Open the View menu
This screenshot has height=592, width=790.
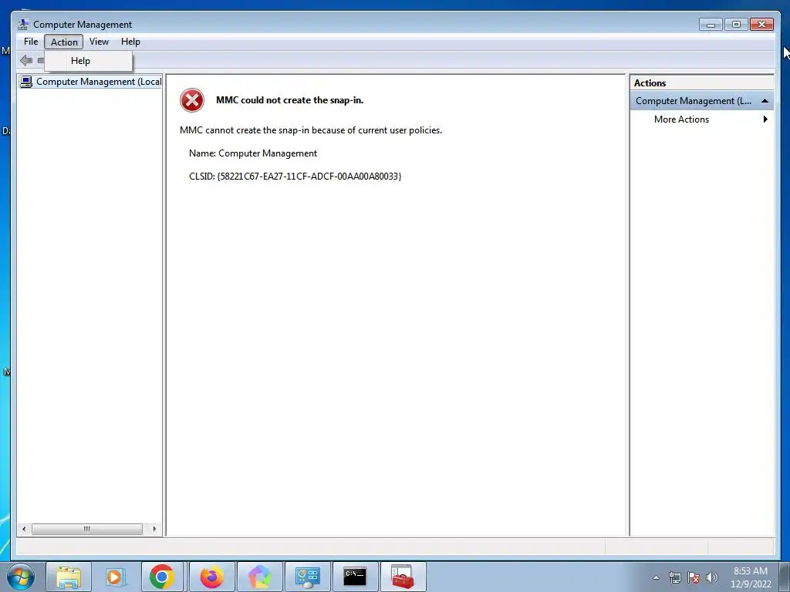[x=99, y=42]
